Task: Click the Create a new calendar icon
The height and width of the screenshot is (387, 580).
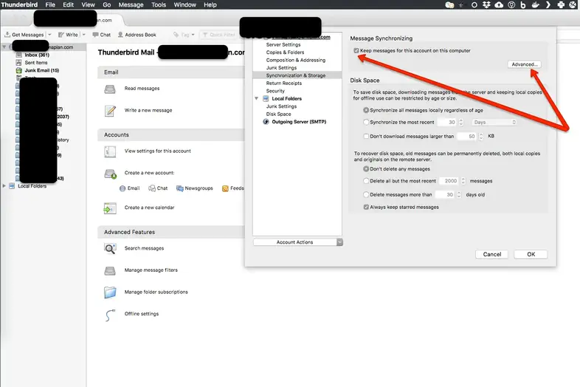Action: point(110,208)
